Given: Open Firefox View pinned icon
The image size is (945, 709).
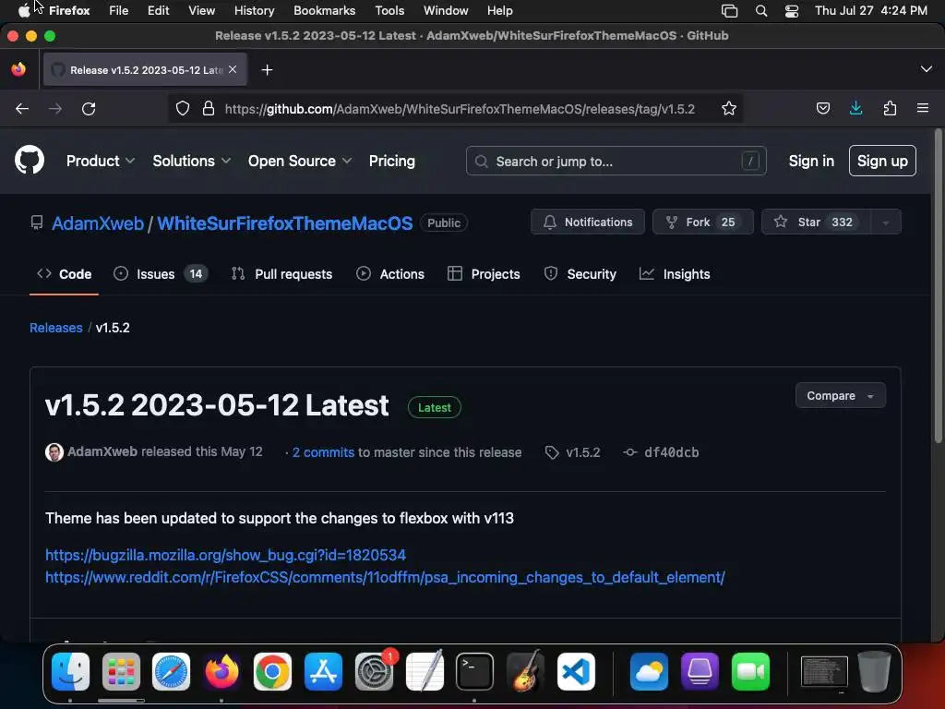Looking at the screenshot, I should [18, 69].
